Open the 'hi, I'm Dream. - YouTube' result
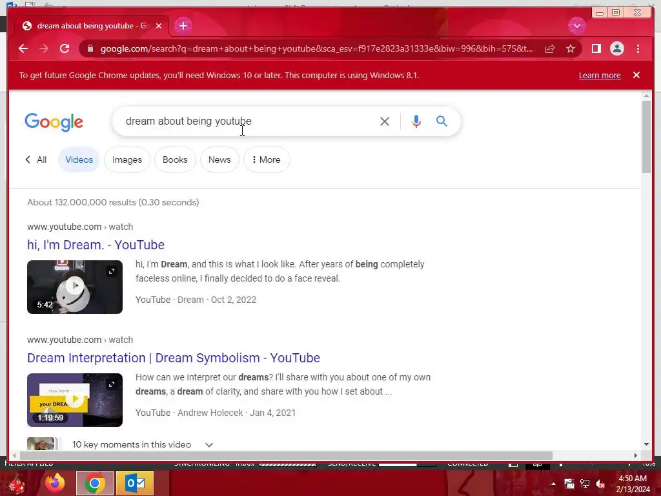Viewport: 661px width, 496px height. tap(96, 245)
